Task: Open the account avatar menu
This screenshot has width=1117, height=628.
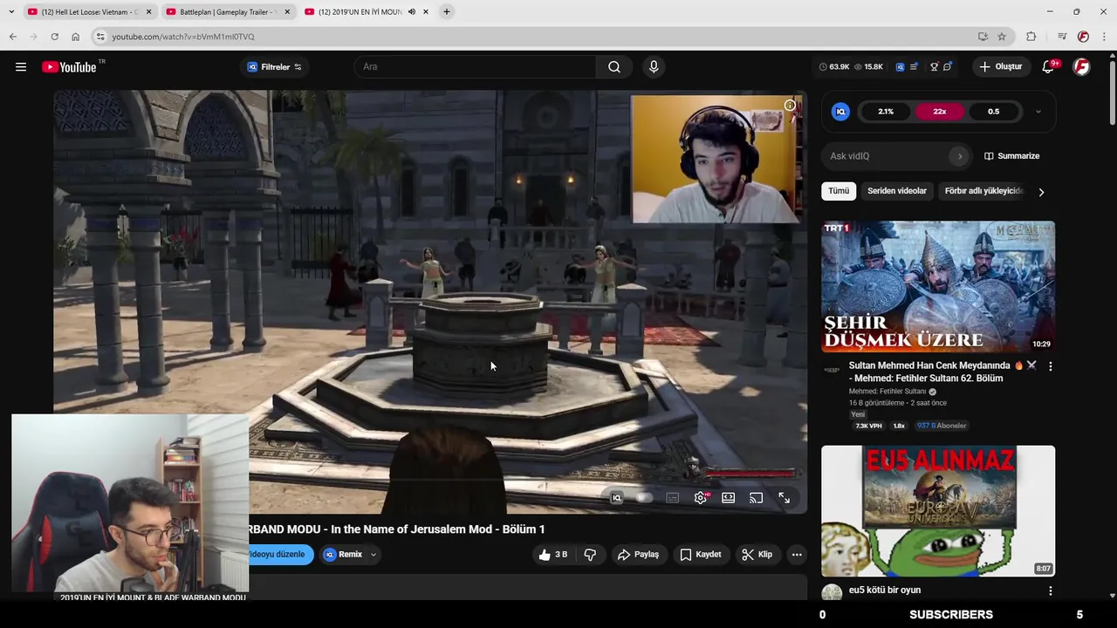Action: pos(1081,67)
